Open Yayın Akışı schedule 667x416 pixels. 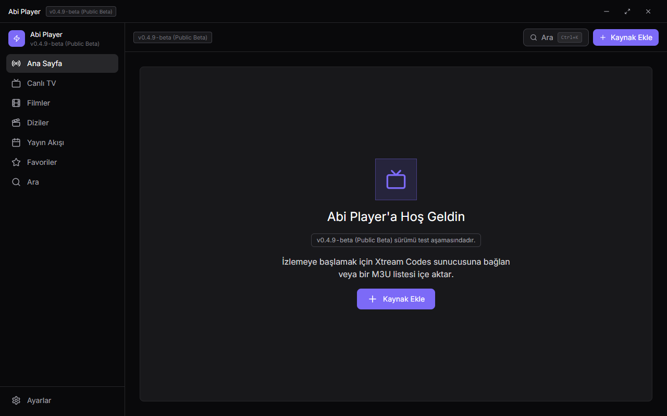tap(62, 142)
